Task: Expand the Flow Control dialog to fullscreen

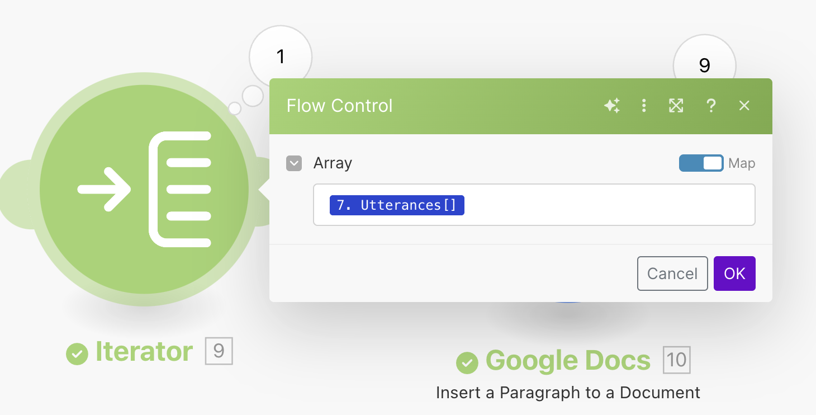Action: pos(676,106)
